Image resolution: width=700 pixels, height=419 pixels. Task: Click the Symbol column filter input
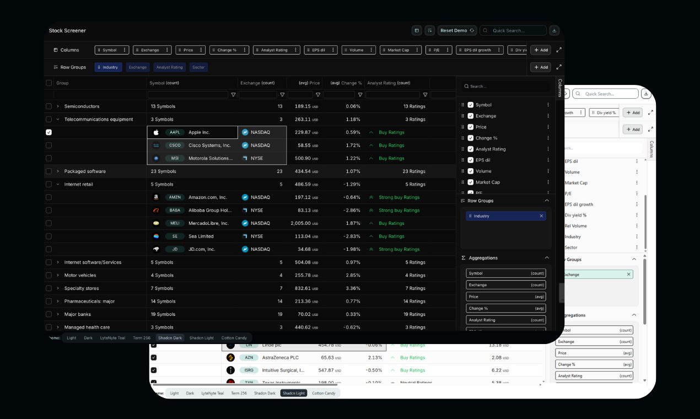188,95
